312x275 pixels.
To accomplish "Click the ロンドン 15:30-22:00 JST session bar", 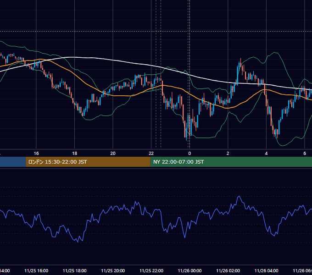I will coord(88,162).
